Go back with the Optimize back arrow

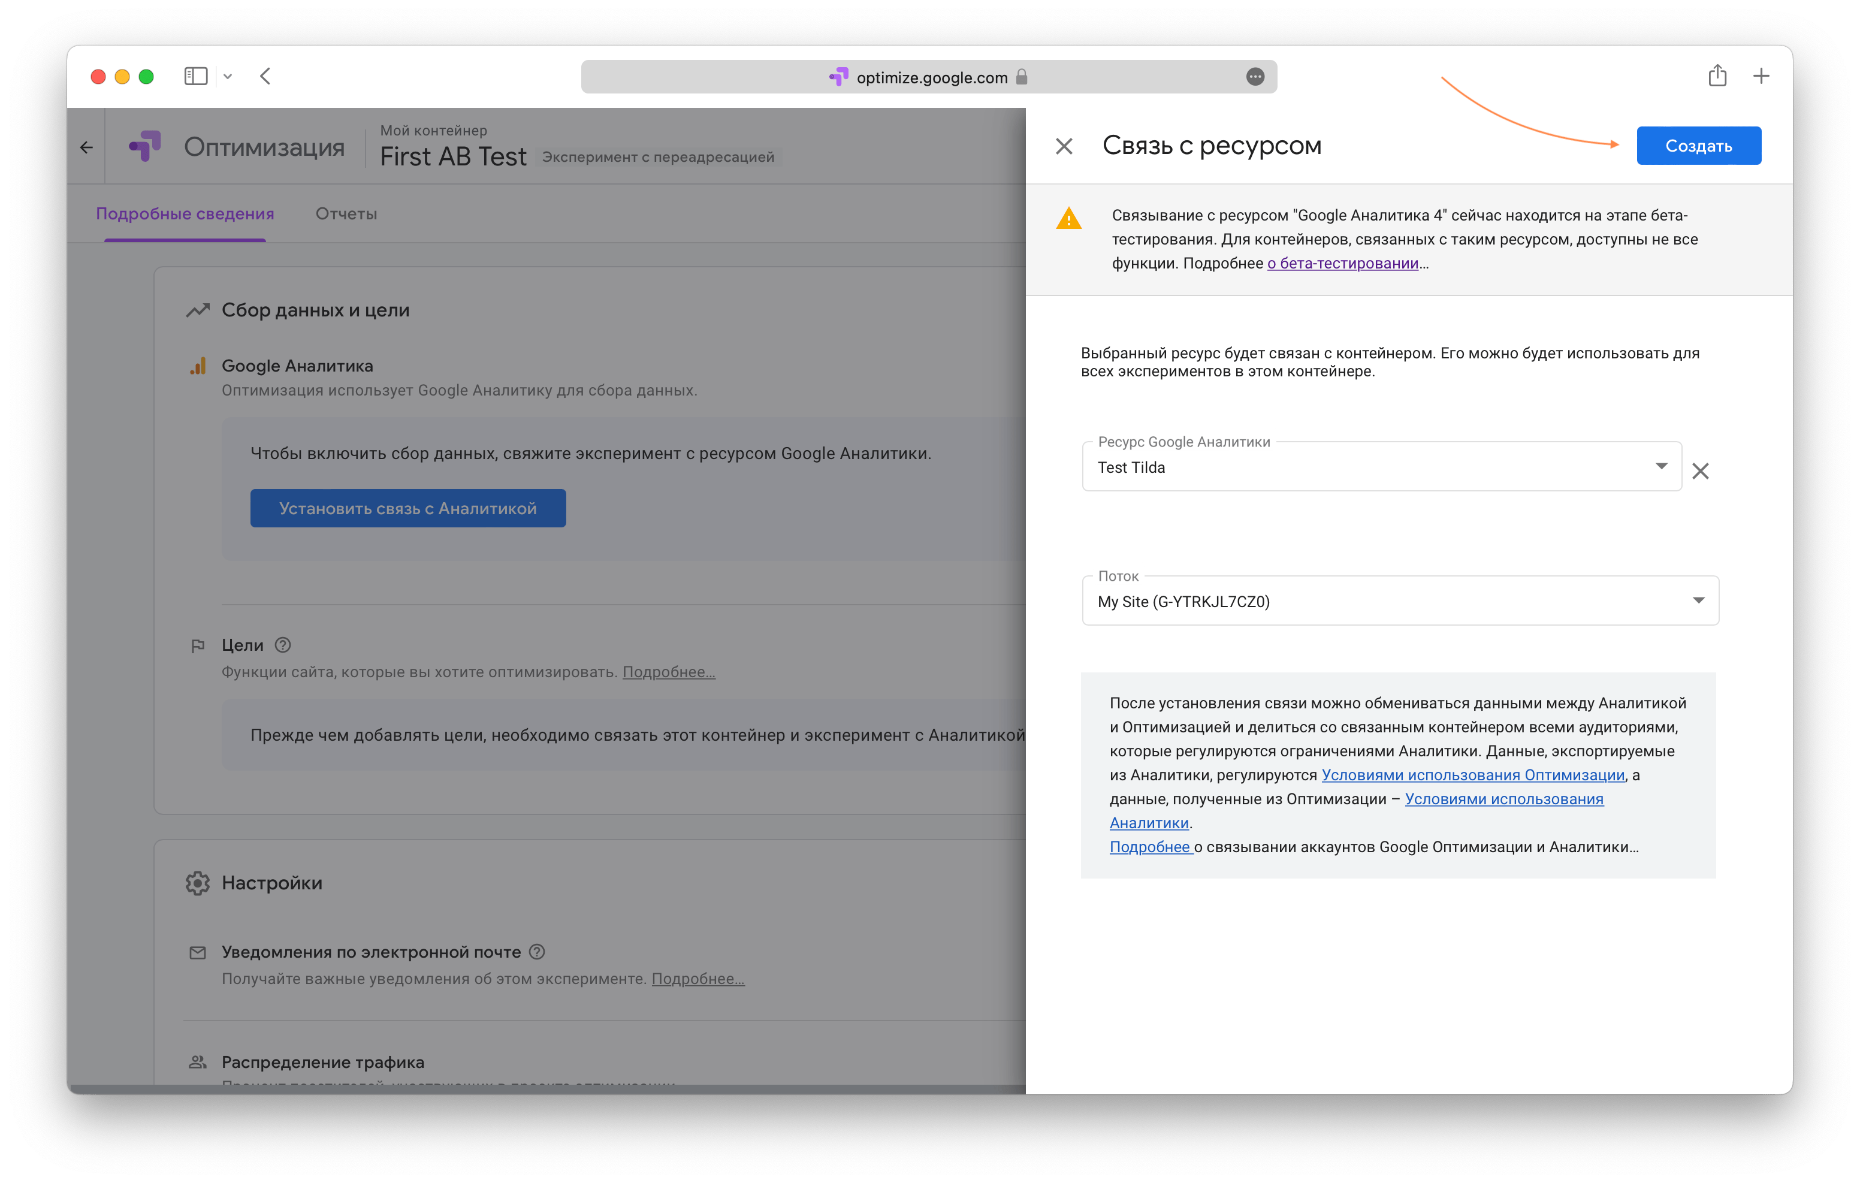click(x=86, y=147)
